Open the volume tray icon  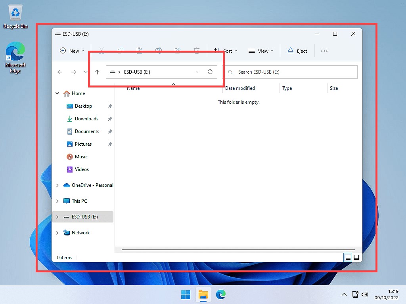click(x=365, y=294)
